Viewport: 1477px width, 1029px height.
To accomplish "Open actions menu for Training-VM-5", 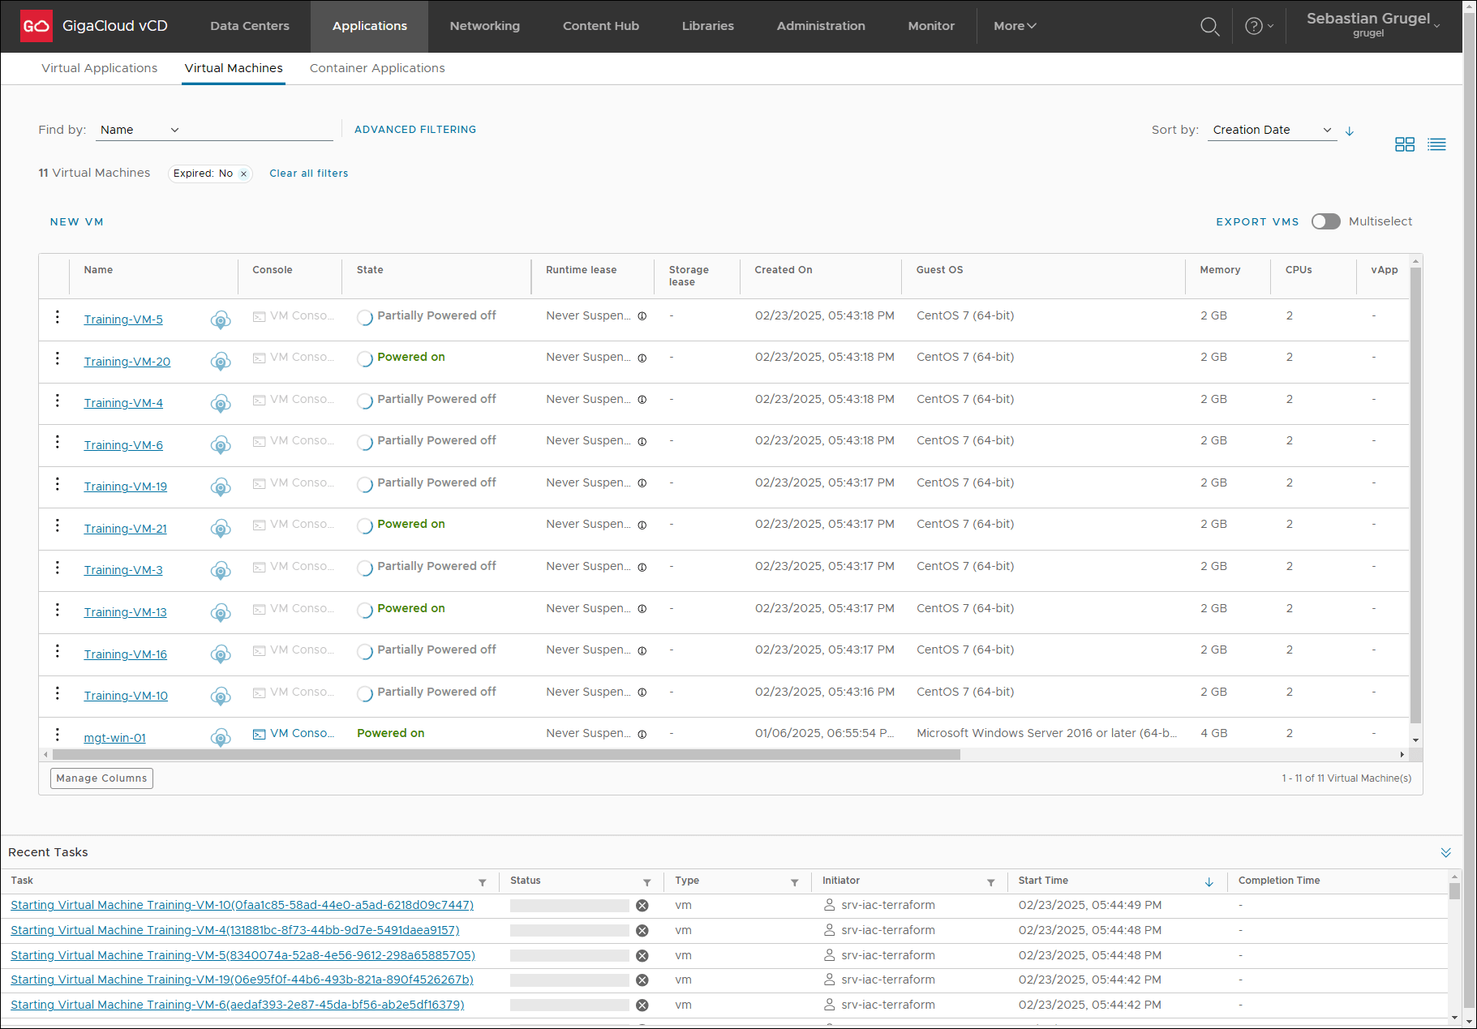I will click(x=58, y=317).
